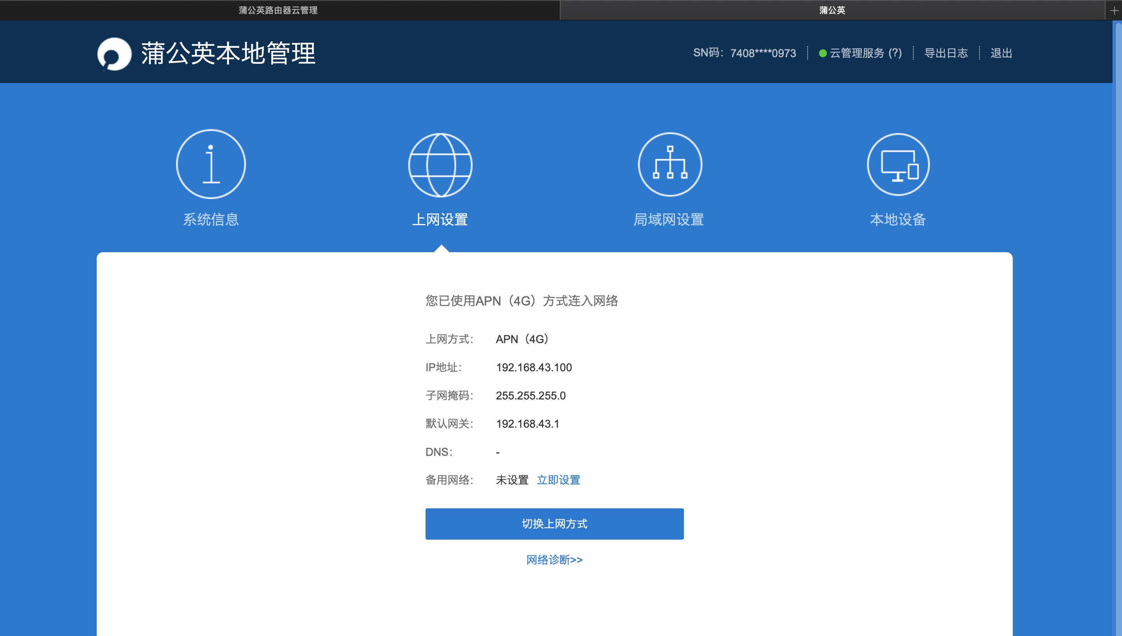Switch to the 蒲公英 browser tab
The image size is (1122, 636).
(x=832, y=10)
